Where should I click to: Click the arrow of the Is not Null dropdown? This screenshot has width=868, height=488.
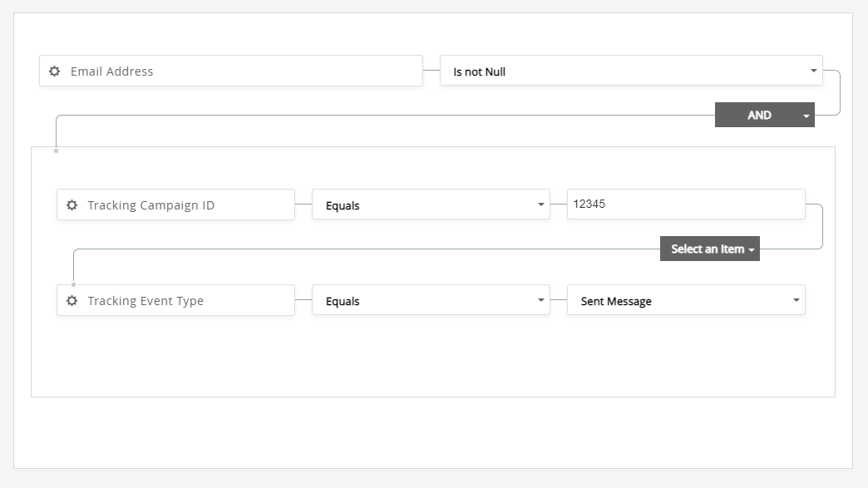click(813, 71)
